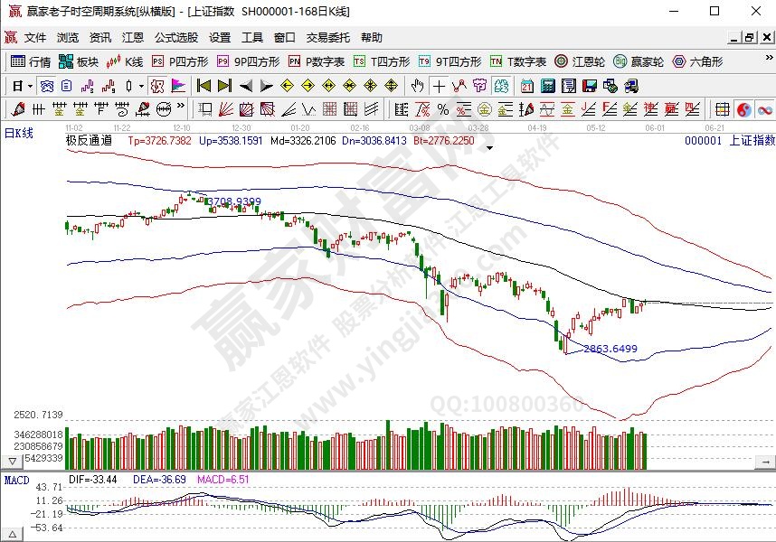Click the MACD indicator label
Image resolution: width=776 pixels, height=542 pixels.
[16, 479]
